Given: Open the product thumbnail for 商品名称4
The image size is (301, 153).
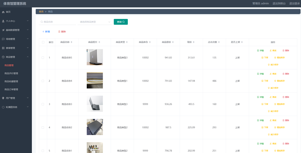Looking at the screenshot, I should (x=95, y=80).
